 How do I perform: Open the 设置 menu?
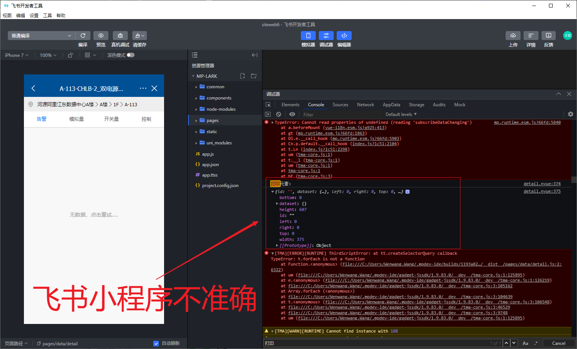click(x=34, y=15)
